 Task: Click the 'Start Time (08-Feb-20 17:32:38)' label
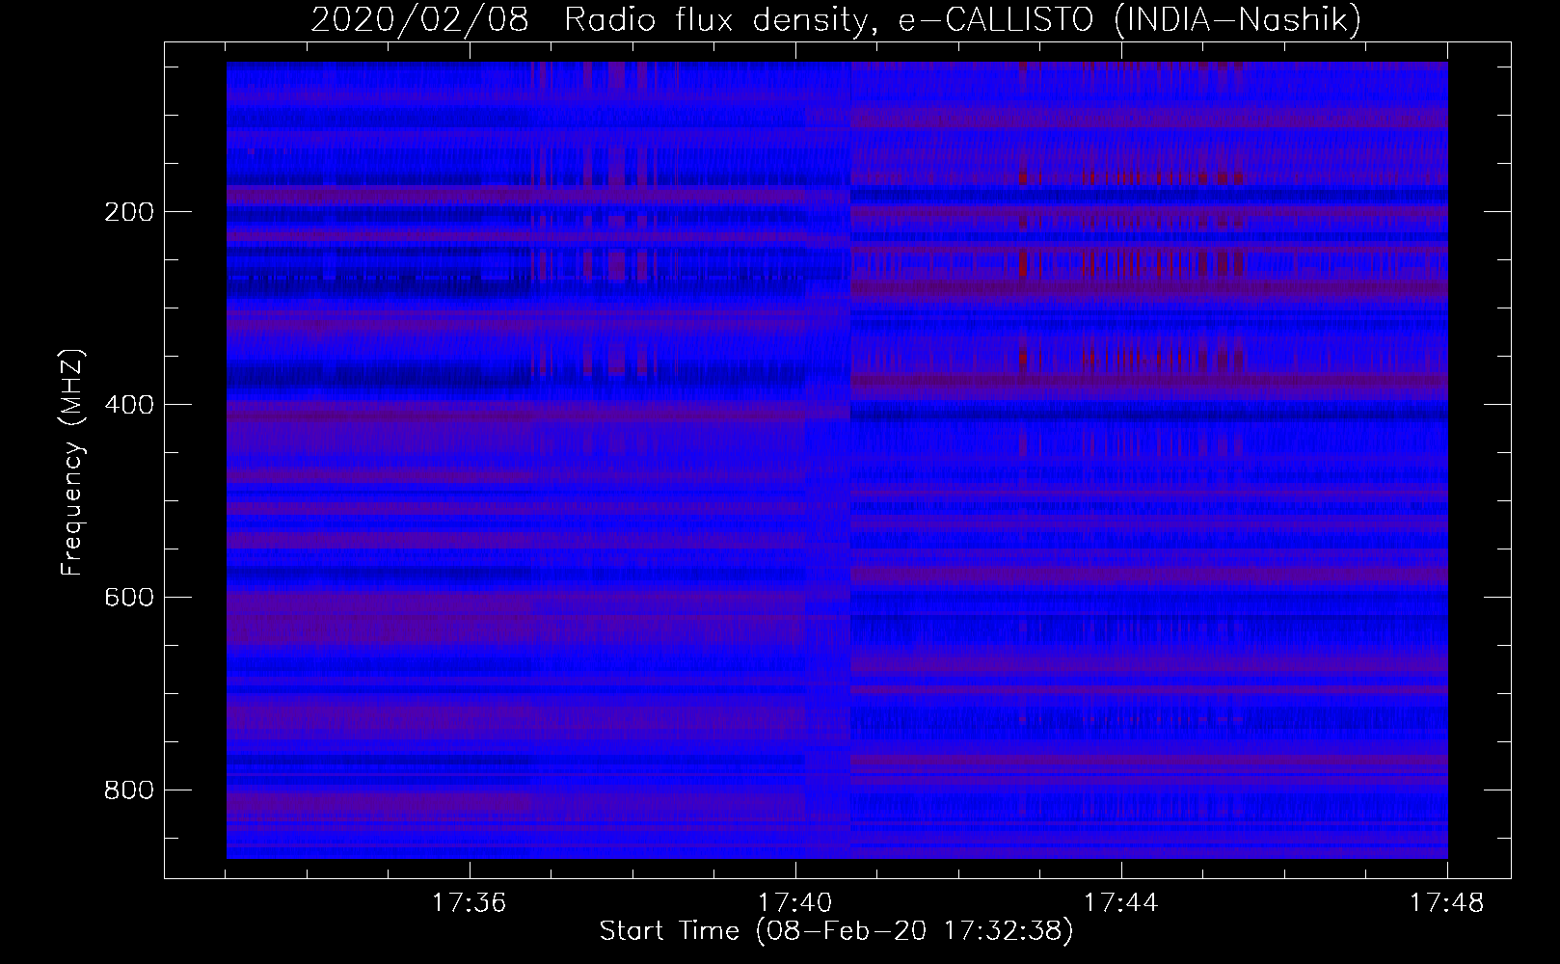pos(836,931)
